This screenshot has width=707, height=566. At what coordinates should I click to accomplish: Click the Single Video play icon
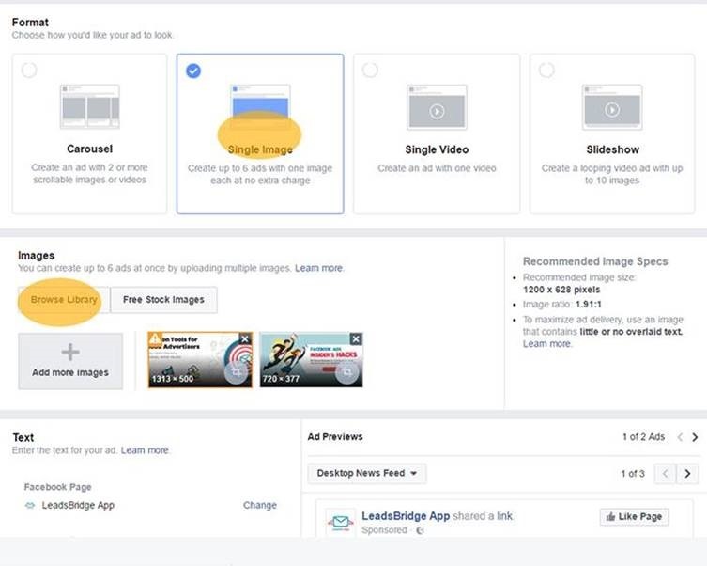point(437,110)
